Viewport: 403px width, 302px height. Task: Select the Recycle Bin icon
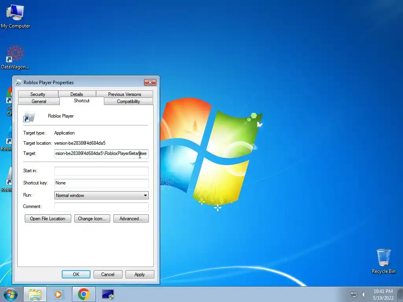click(x=383, y=261)
